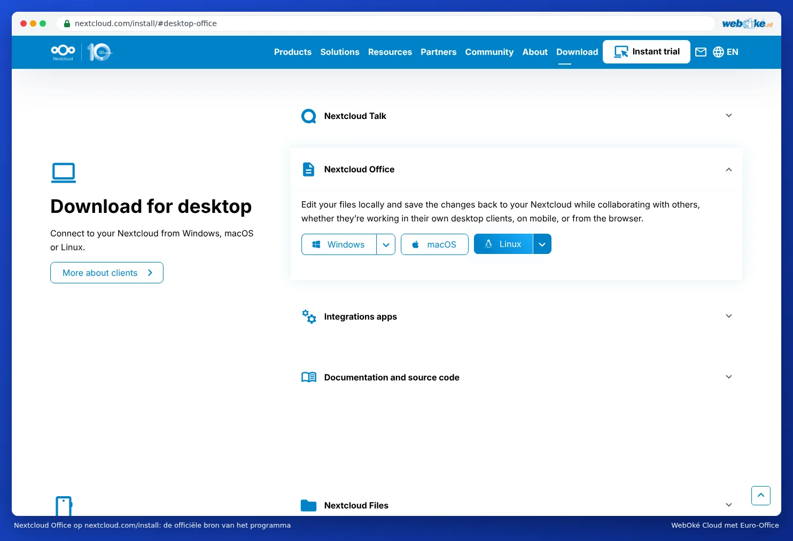Open More about clients link
The image size is (793, 541).
[x=107, y=273]
